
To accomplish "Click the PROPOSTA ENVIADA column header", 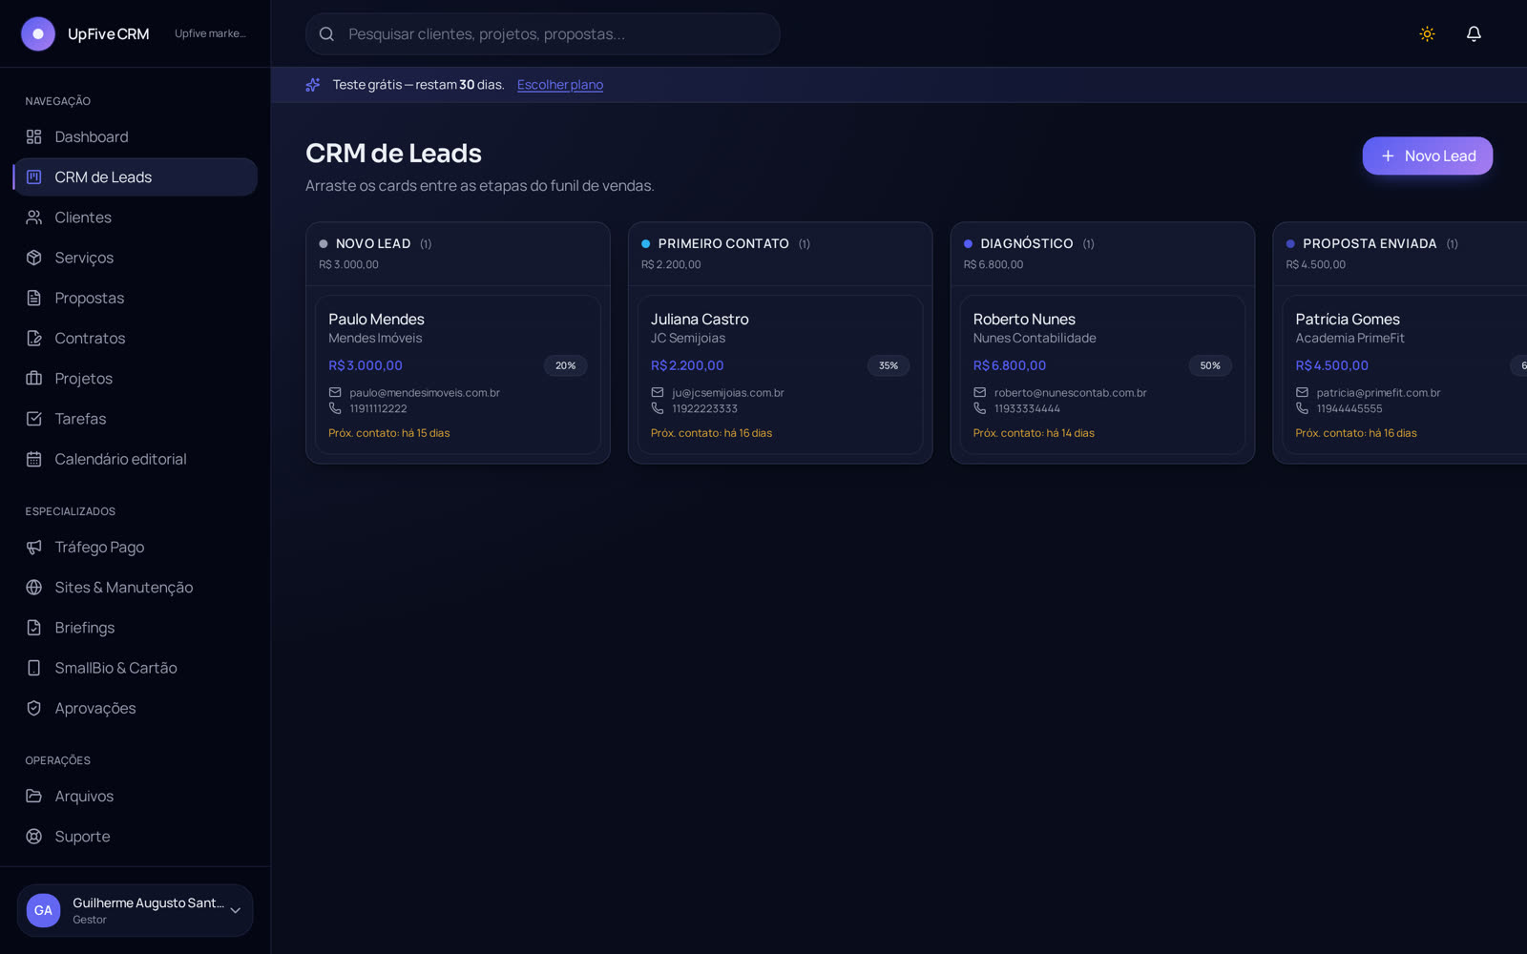I will (x=1400, y=254).
